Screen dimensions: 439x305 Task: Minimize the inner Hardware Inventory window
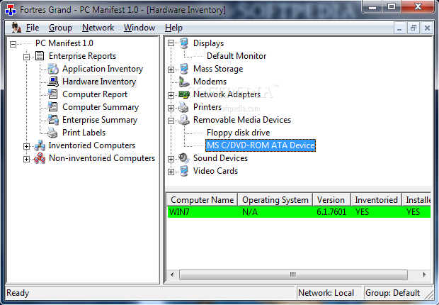coord(399,28)
